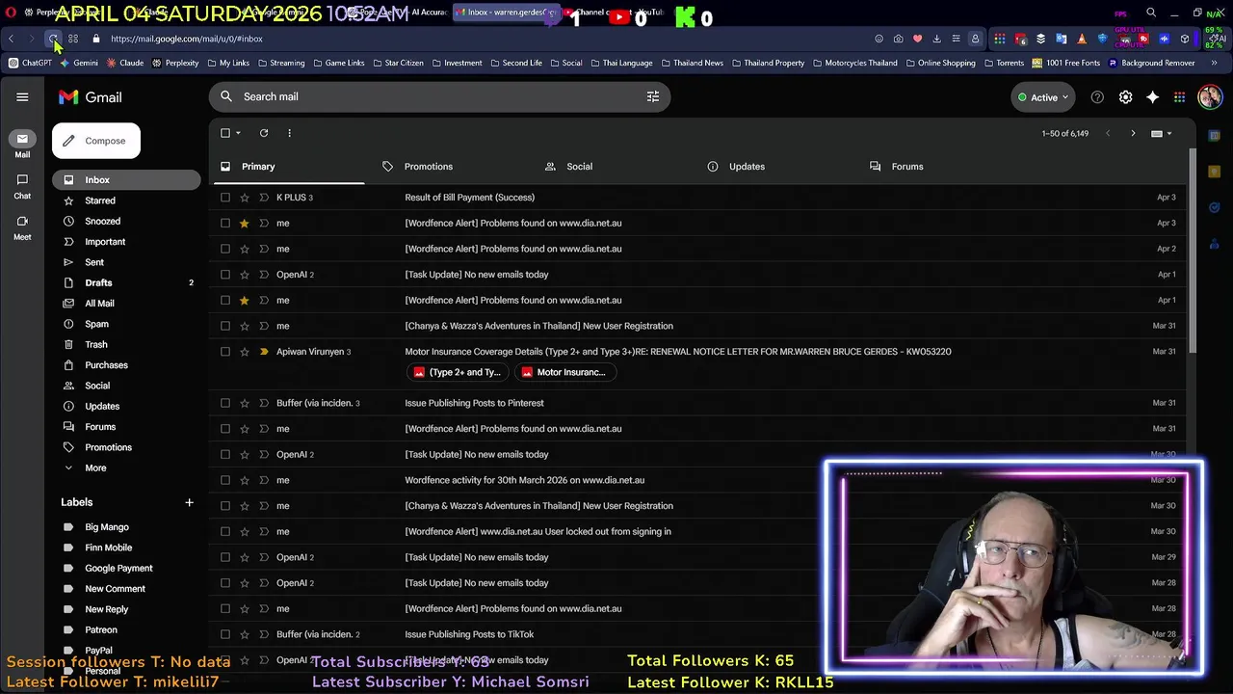Open Gmail settings gear
Viewport: 1233px width, 694px height.
[1125, 97]
